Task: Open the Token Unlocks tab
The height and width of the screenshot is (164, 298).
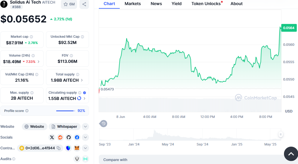Action: click(206, 4)
